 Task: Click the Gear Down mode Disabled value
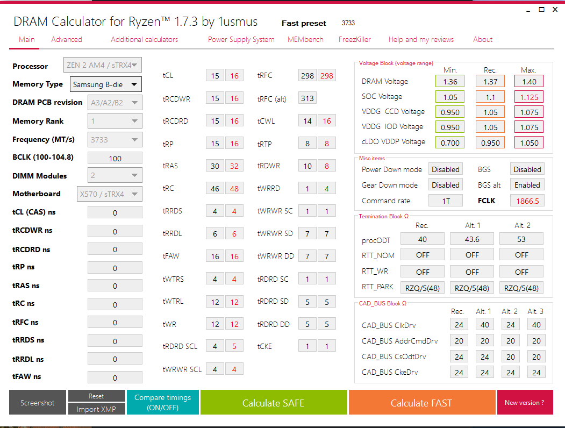(445, 185)
